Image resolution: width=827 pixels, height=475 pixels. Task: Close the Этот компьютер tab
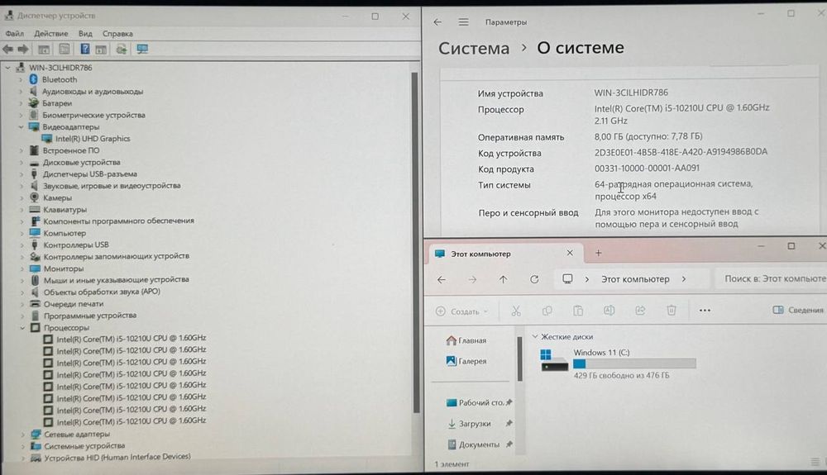tap(570, 254)
